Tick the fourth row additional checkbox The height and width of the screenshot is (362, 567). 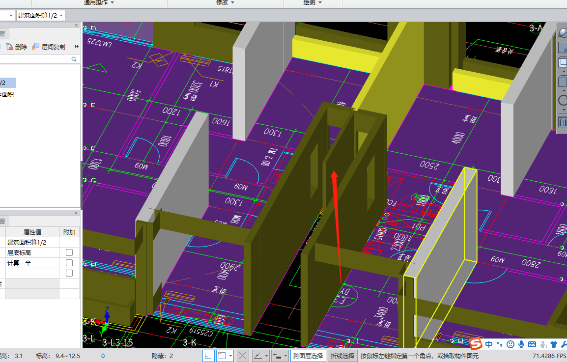pyautogui.click(x=69, y=274)
